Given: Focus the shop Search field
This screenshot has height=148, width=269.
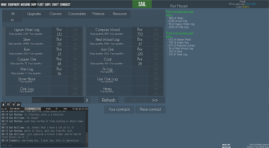Looking at the screenshot, I should coord(58,100).
